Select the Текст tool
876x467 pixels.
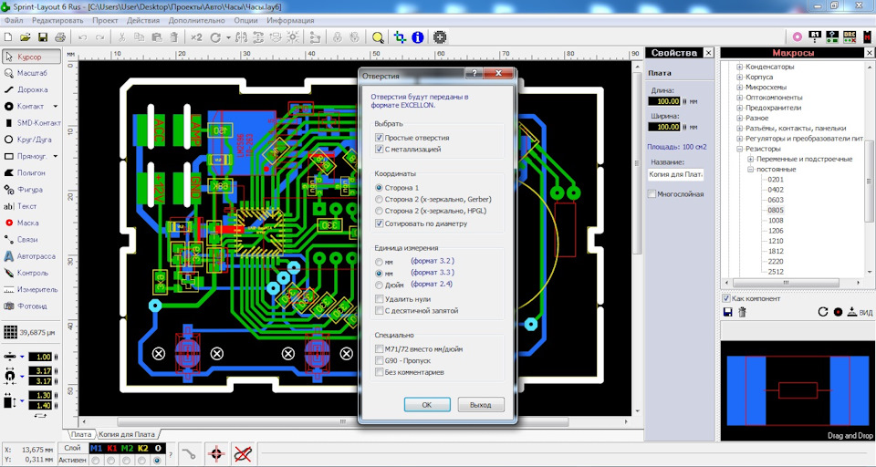(31, 206)
